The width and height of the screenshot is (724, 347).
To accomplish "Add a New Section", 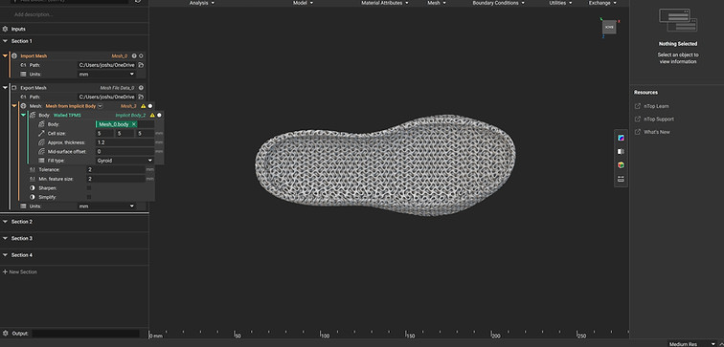I will click(20, 271).
